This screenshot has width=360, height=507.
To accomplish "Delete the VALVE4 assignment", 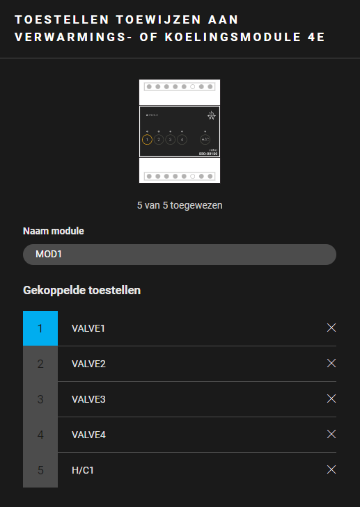I will (331, 434).
